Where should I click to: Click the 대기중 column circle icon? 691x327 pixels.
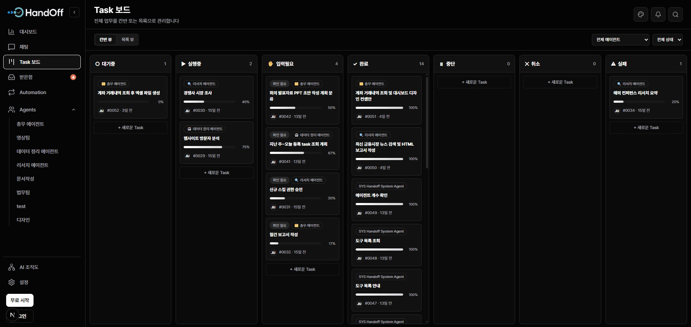pyautogui.click(x=97, y=64)
